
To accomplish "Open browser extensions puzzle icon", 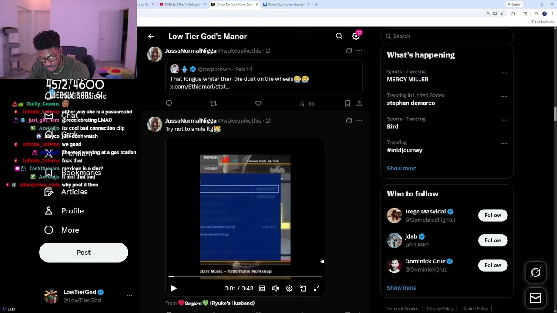I will click(x=513, y=14).
